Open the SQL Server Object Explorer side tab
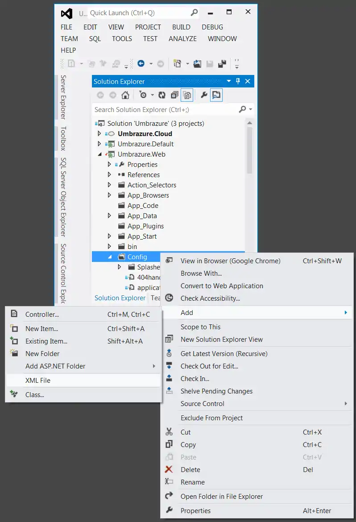356x522 pixels. [x=63, y=197]
